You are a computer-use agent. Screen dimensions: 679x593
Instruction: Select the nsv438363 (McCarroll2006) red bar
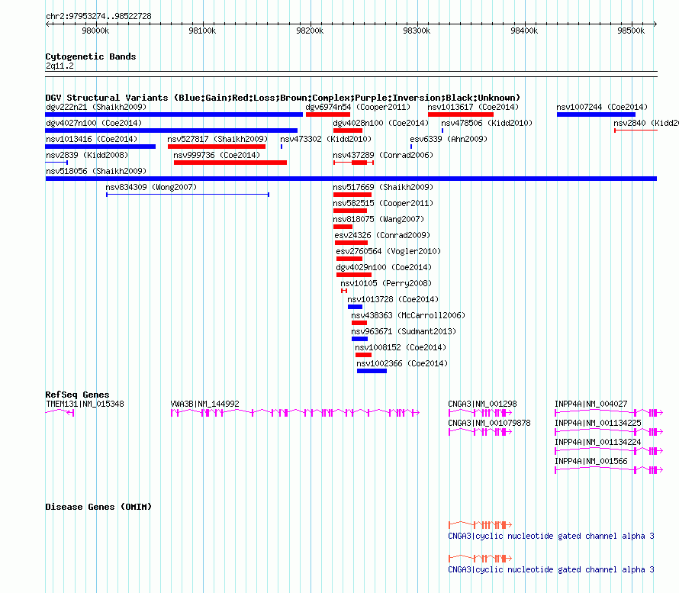(359, 323)
